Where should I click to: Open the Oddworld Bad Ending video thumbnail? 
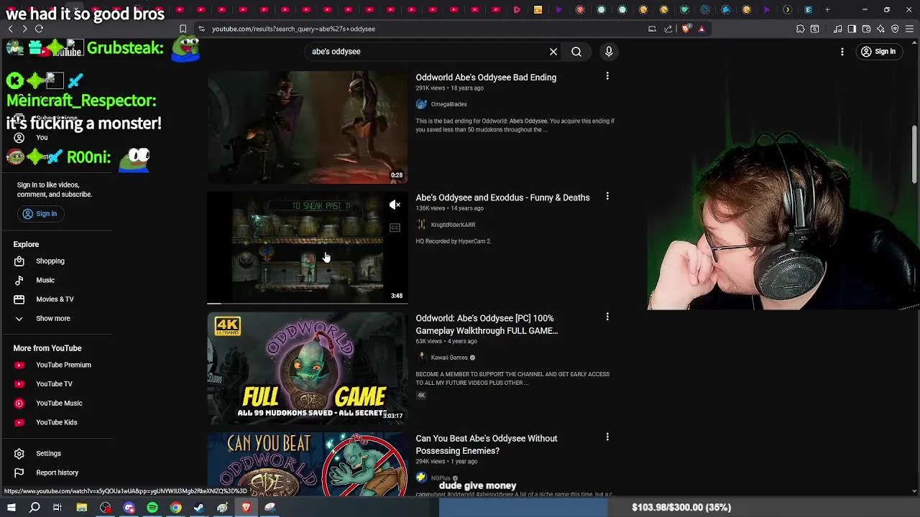point(308,127)
